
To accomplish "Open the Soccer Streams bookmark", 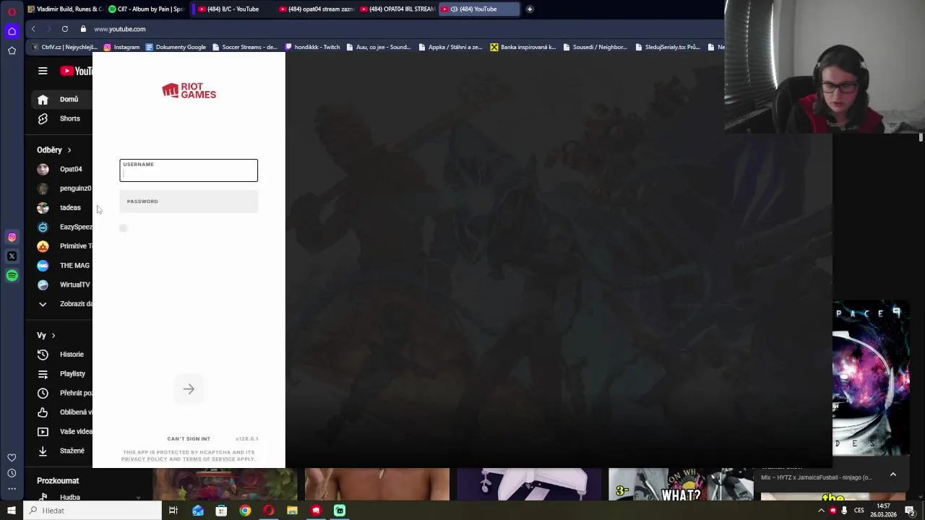I will click(x=244, y=47).
